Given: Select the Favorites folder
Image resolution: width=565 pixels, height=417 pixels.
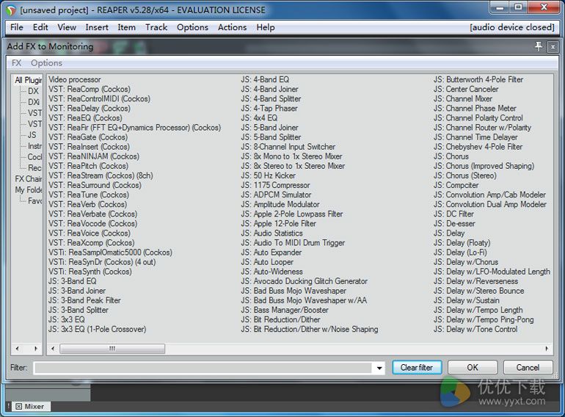Looking at the screenshot, I should click(x=34, y=200).
